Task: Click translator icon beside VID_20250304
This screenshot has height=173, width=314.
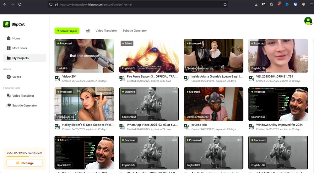Action: 251,78
